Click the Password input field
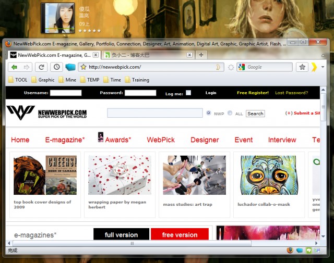This screenshot has height=263, width=334. pyautogui.click(x=140, y=93)
